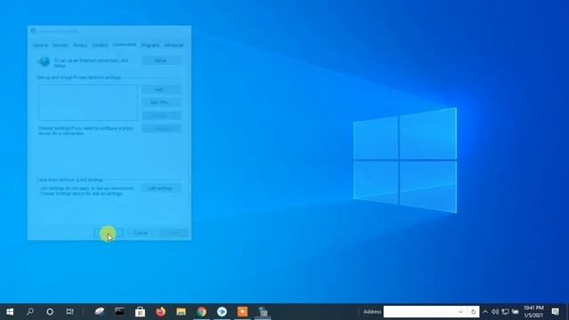This screenshot has width=569, height=320.
Task: Open the icon left of the terminal icon
Action: coord(100,312)
